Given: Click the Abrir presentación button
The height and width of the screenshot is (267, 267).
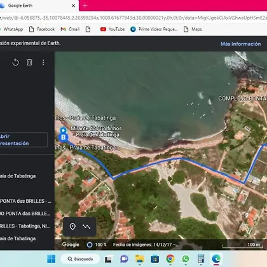Looking at the screenshot, I should click(24, 140).
